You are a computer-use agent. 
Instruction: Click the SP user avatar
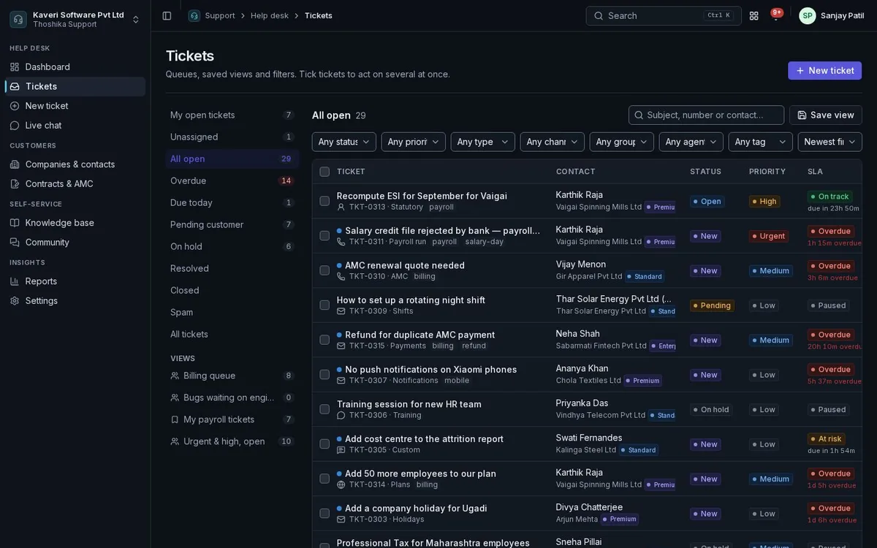(x=808, y=15)
